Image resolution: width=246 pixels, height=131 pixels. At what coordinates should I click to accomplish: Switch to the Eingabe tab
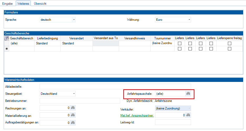tap(7, 3)
